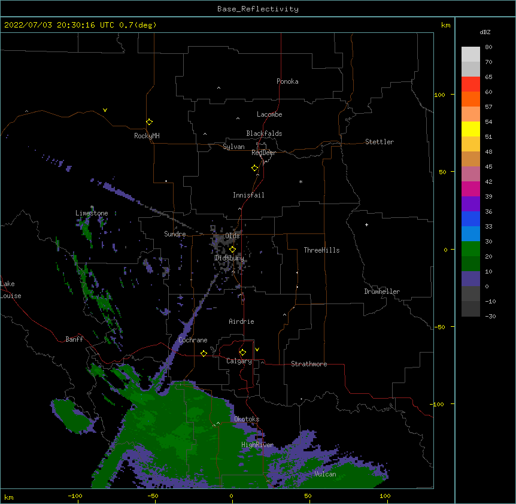516x504 pixels.
Task: Select the magenta 39-42 dBZ legend swatch
Action: (471, 189)
